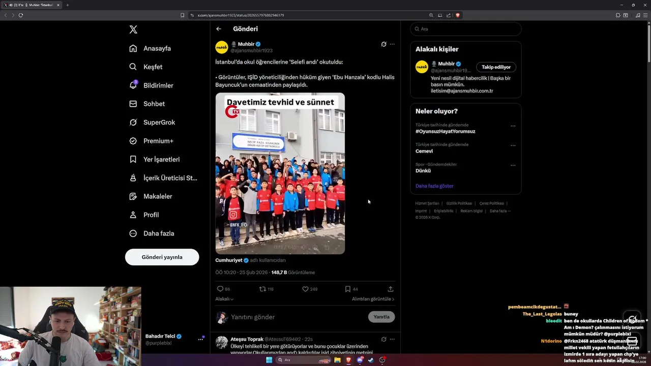Open the three-dot menu on Ateşsu Toprak's reply
The image size is (651, 366).
tap(392, 339)
